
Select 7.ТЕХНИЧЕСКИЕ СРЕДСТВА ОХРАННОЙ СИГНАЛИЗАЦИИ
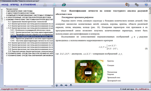coord(29,55)
